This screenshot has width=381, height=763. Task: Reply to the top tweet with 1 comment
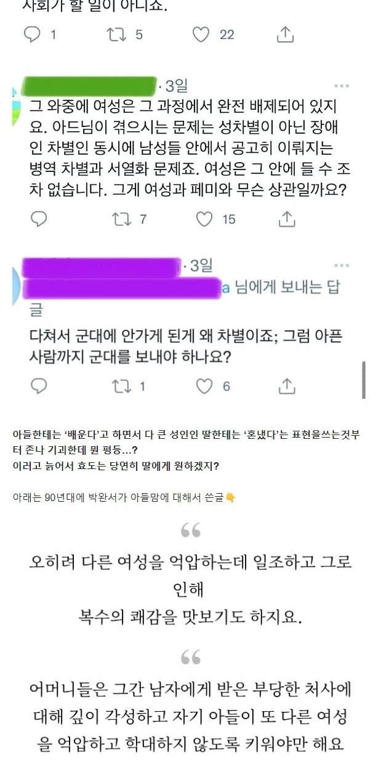click(x=32, y=35)
